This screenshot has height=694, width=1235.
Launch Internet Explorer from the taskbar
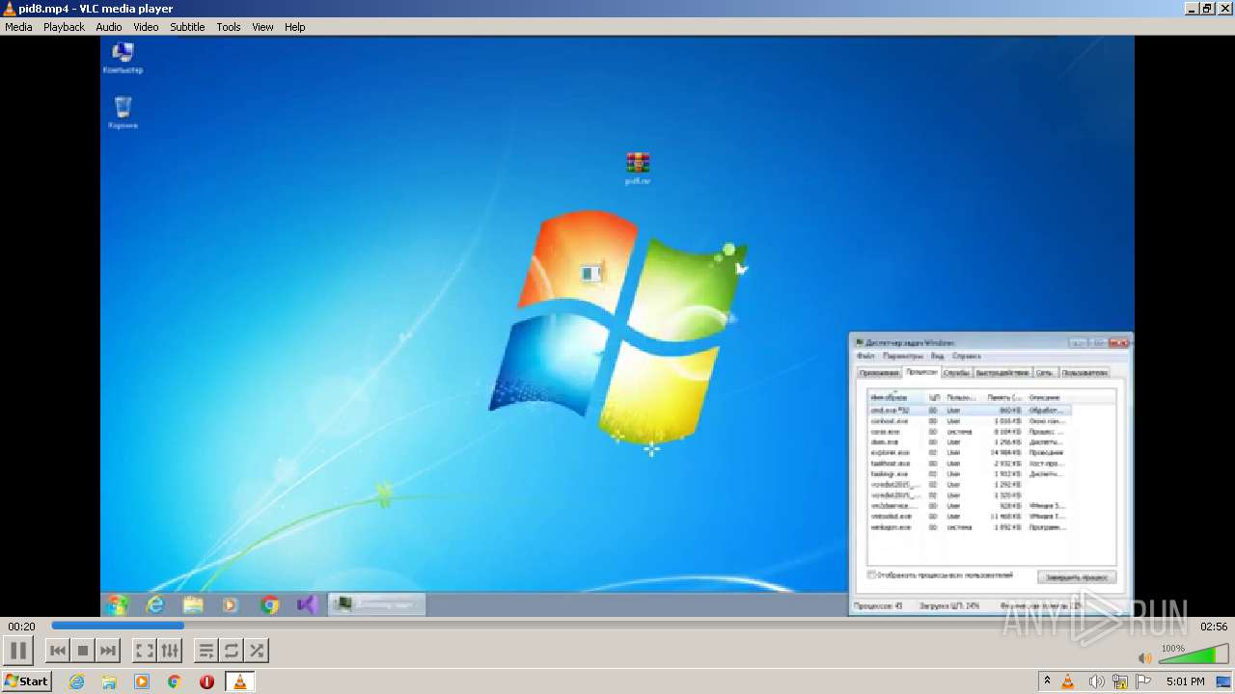[x=76, y=681]
